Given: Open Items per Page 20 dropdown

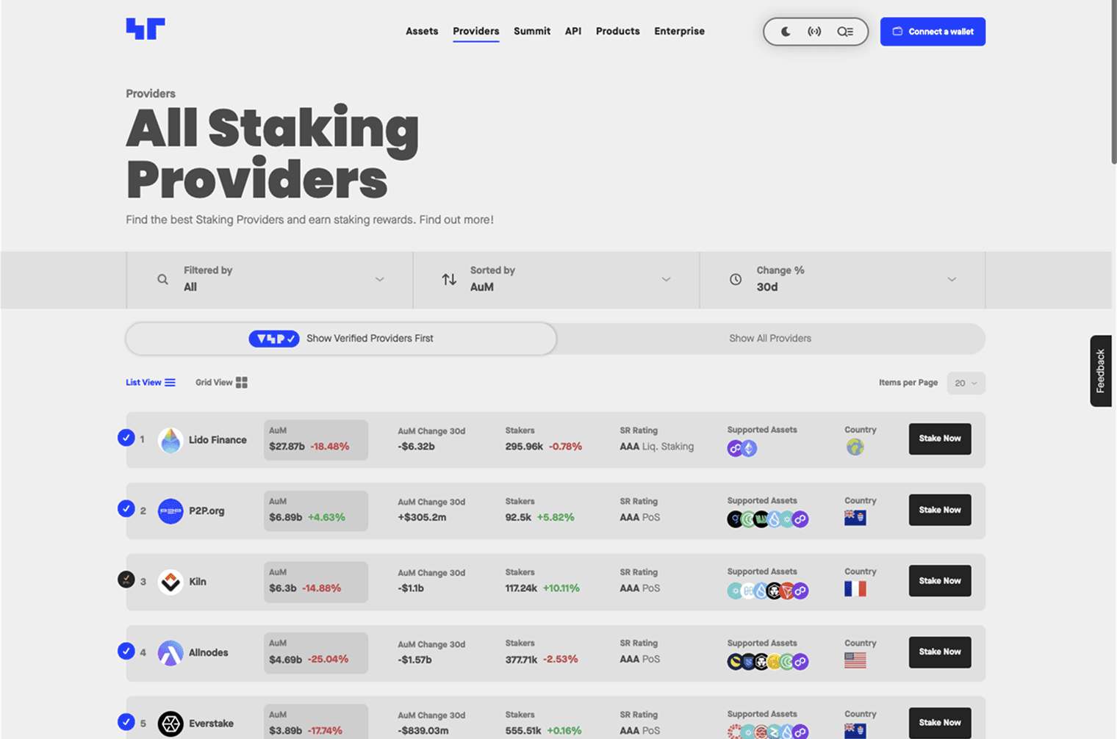Looking at the screenshot, I should pyautogui.click(x=966, y=383).
